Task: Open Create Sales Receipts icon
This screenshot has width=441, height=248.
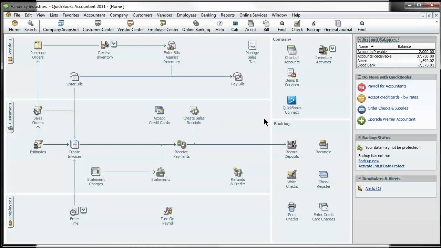Action: point(194,111)
